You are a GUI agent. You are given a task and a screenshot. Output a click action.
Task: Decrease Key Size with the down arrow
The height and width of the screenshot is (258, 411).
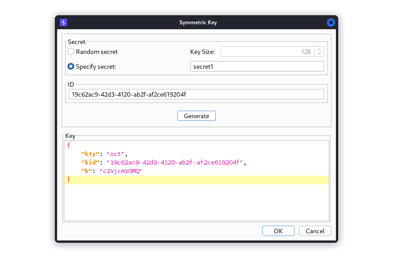(319, 53)
